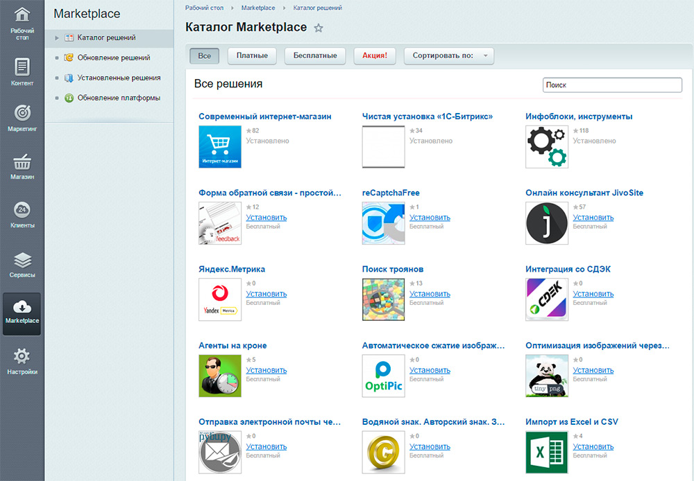Switch to the Бесплатные filter
Image resolution: width=694 pixels, height=481 pixels.
pyautogui.click(x=315, y=56)
